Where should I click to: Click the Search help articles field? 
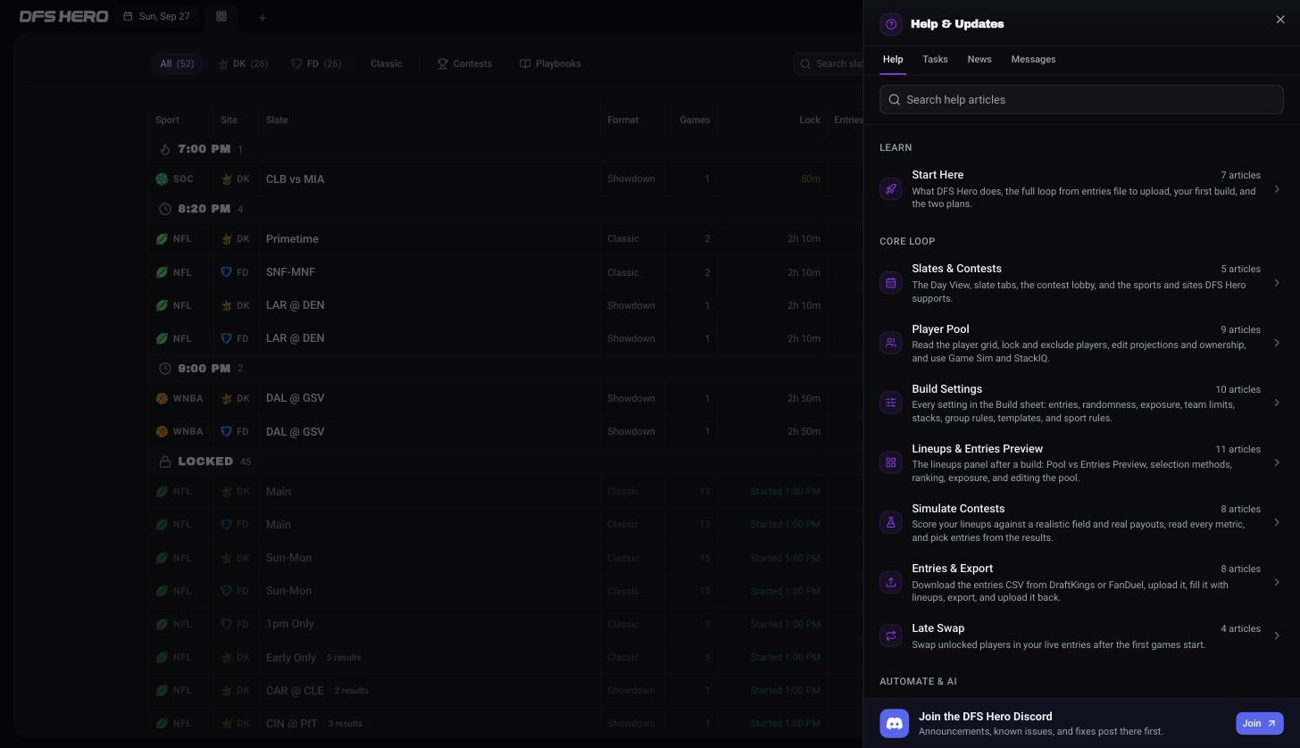[1081, 100]
